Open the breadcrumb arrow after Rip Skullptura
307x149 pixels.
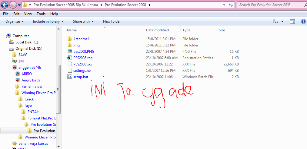coord(102,5)
